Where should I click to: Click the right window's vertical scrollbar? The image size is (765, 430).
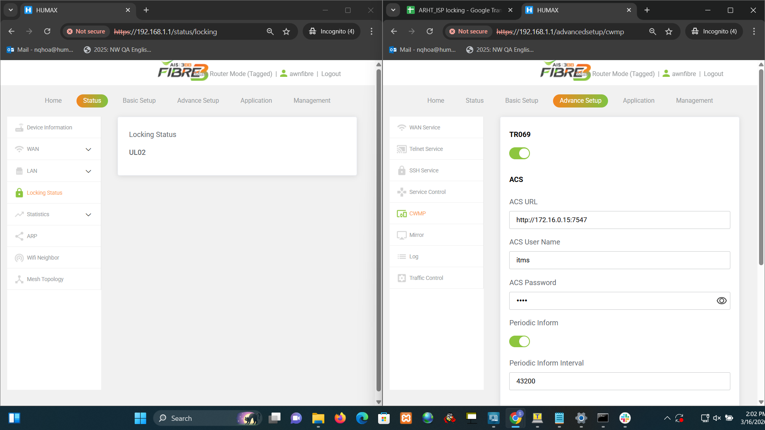[761, 167]
